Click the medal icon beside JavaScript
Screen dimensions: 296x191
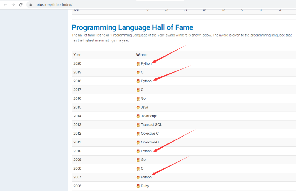138,116
